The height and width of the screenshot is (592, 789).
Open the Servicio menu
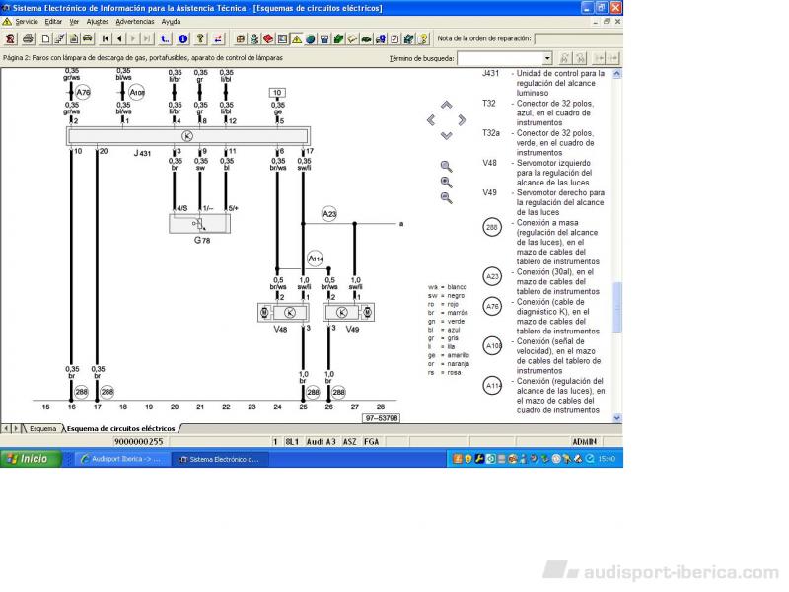[x=27, y=22]
